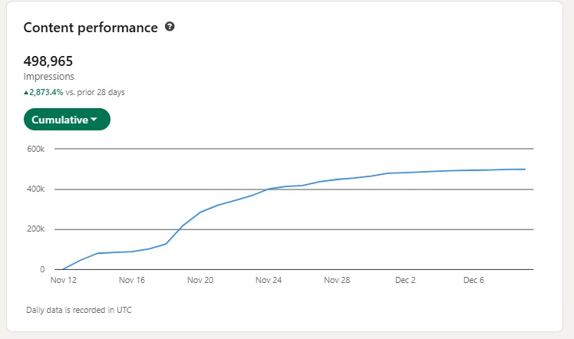Select Nov 20 on the date axis
The height and width of the screenshot is (339, 574).
[x=200, y=281]
